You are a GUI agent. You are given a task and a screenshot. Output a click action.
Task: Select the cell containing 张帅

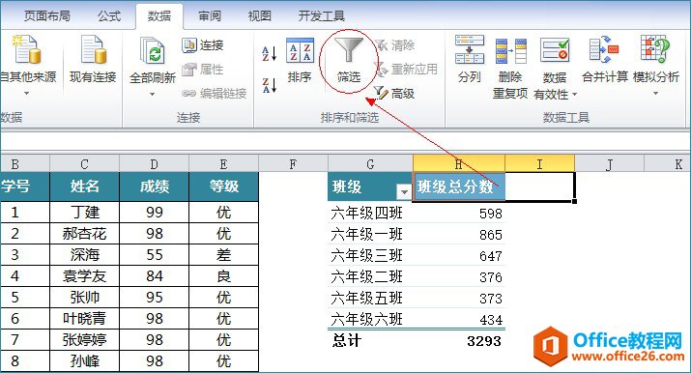85,298
